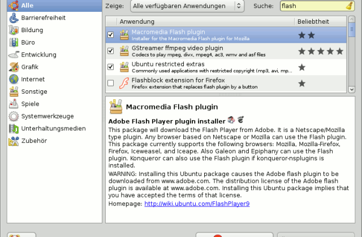This screenshot has height=237, width=362.
Task: Click the five-star rating of GStreamer
Action: tap(321, 51)
